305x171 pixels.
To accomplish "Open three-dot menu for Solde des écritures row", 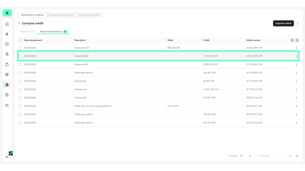I will (297, 106).
